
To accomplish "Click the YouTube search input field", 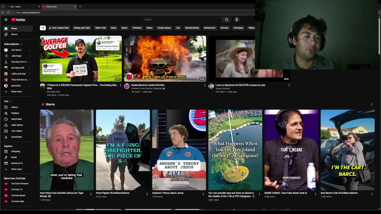I will (182, 20).
